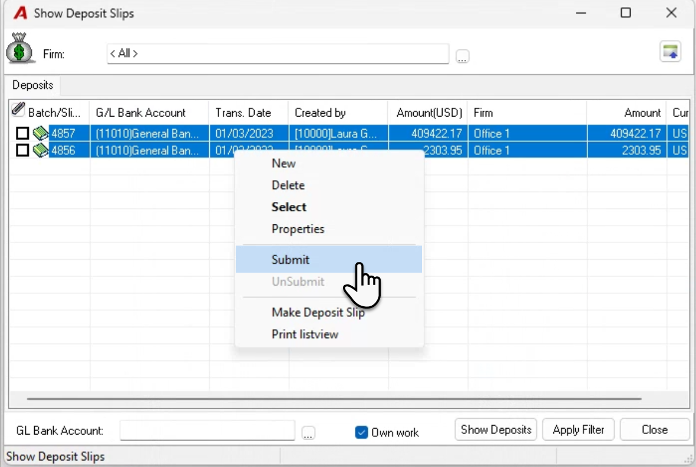Open the Firm lookup ellipsis button

pyautogui.click(x=463, y=57)
